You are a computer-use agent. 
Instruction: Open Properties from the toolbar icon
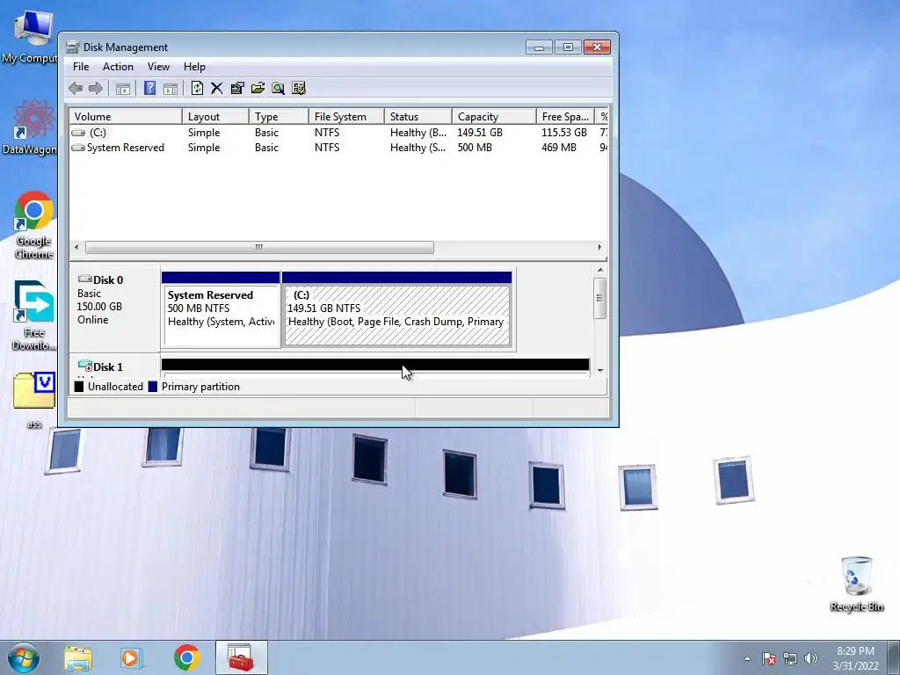click(x=237, y=88)
